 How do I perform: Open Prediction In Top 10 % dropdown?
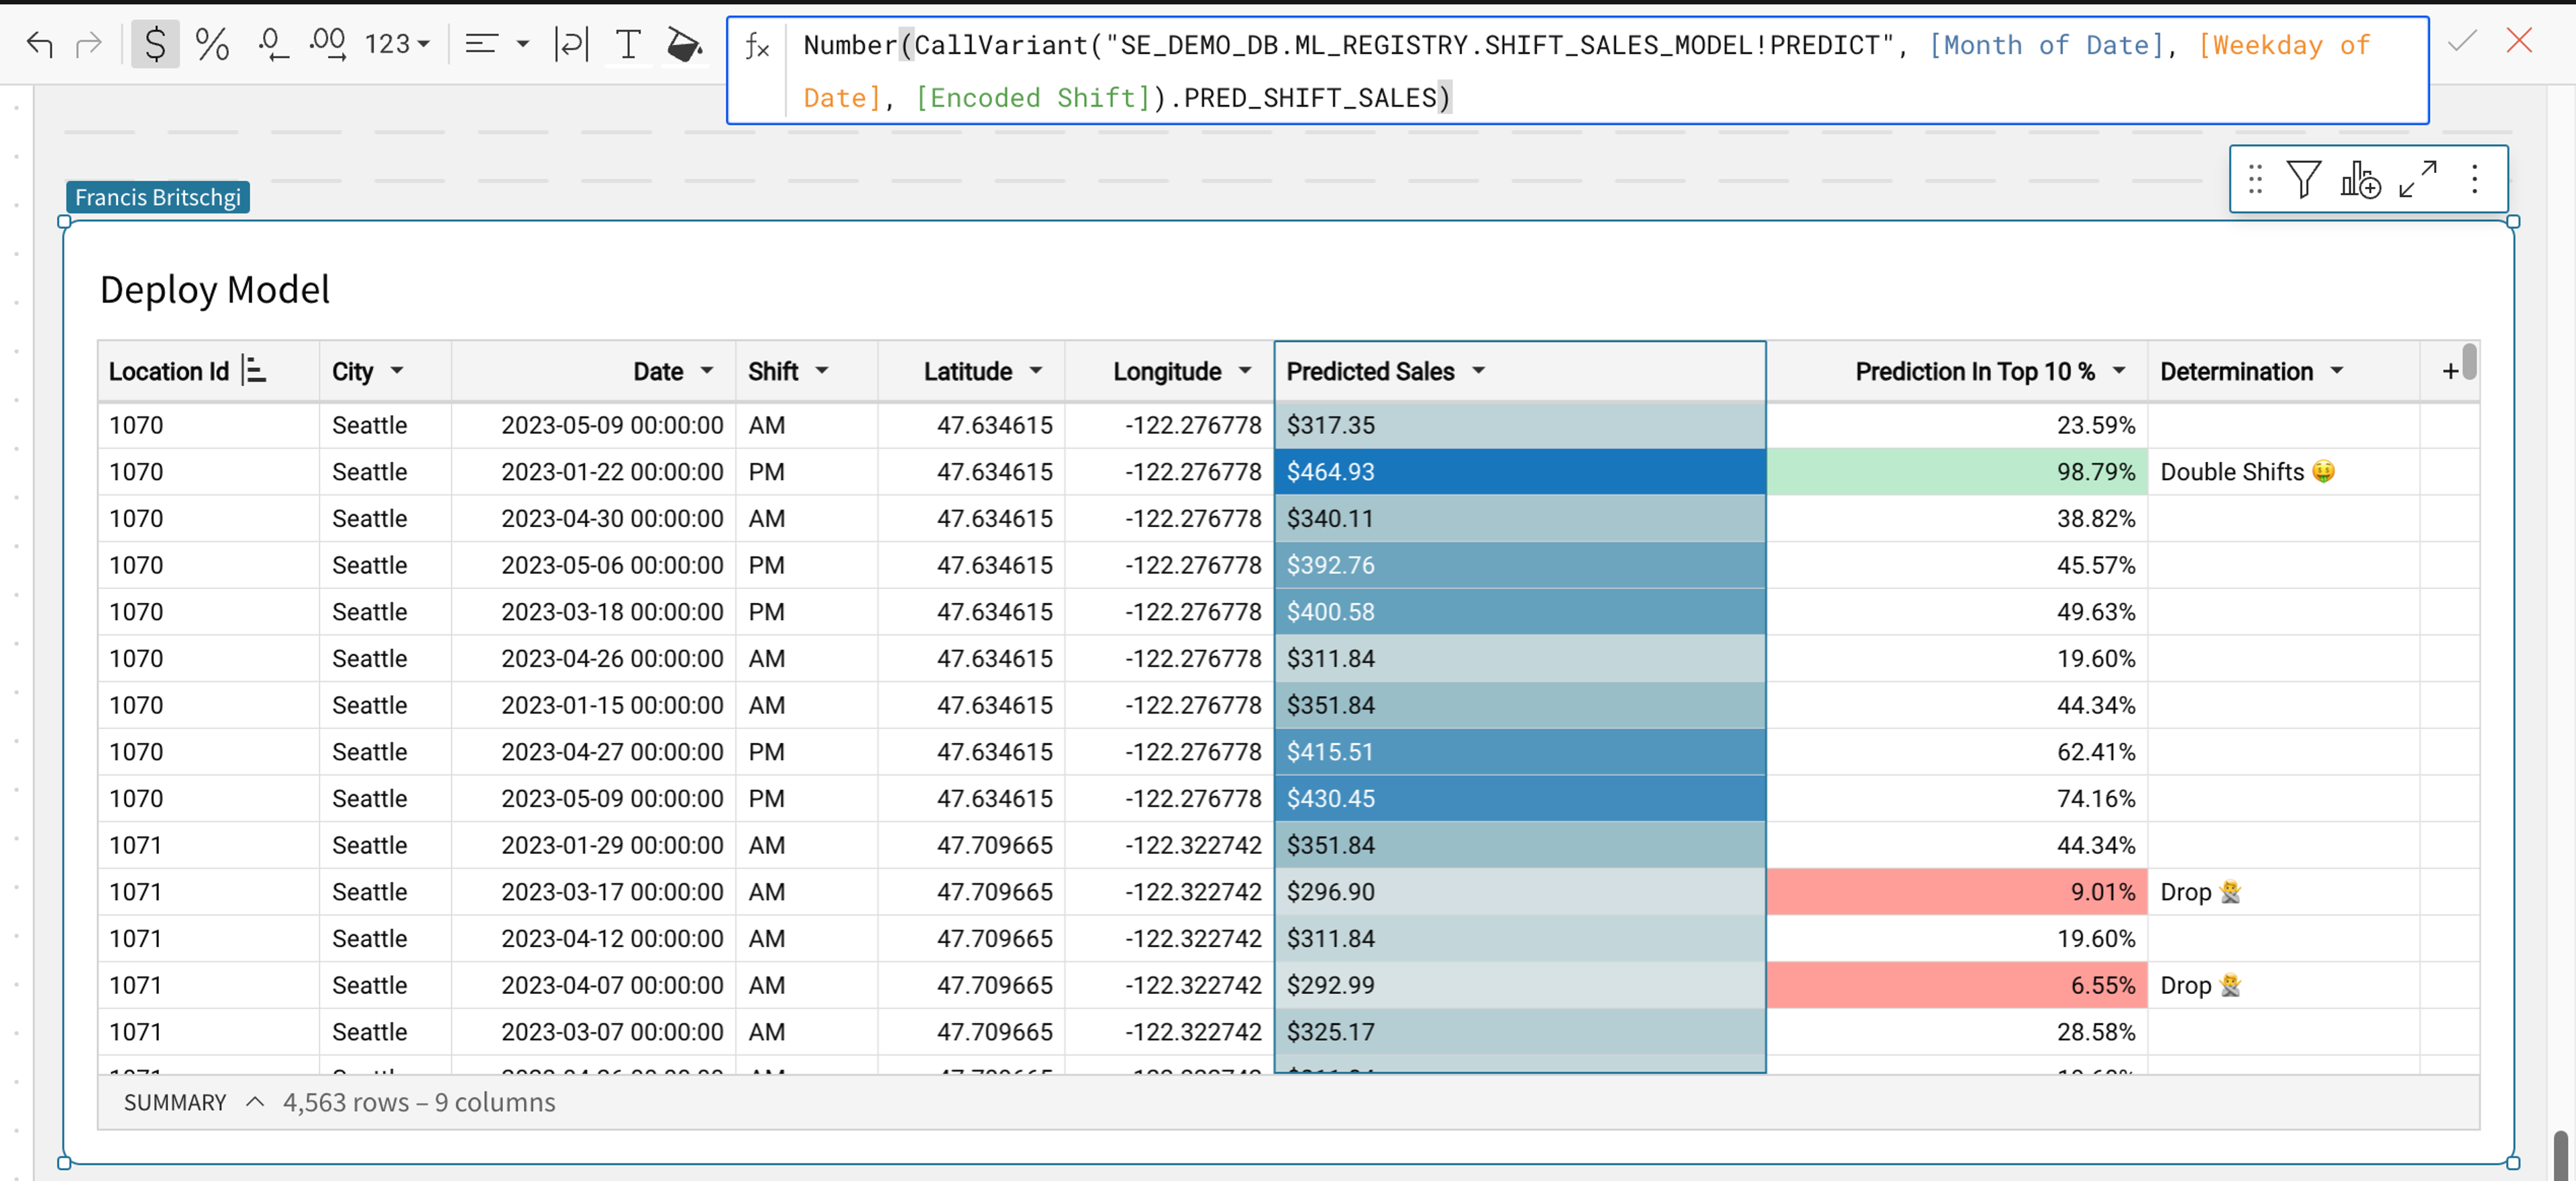click(2119, 371)
